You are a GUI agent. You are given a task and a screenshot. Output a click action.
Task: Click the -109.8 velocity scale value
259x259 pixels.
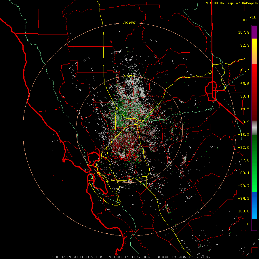click(243, 211)
